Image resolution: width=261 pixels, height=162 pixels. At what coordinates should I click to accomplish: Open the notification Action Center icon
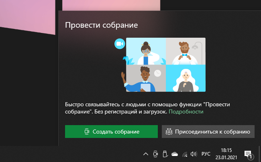249,154
